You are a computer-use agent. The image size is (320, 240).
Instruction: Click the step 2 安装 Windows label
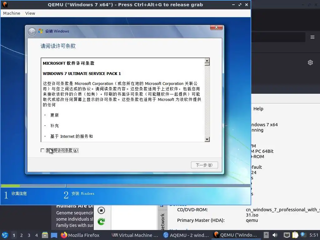[82, 193]
